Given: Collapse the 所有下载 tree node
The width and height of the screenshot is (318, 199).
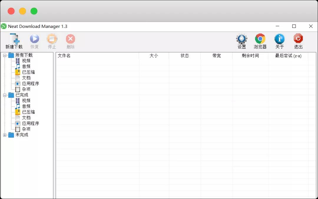Looking at the screenshot, I should [5, 55].
